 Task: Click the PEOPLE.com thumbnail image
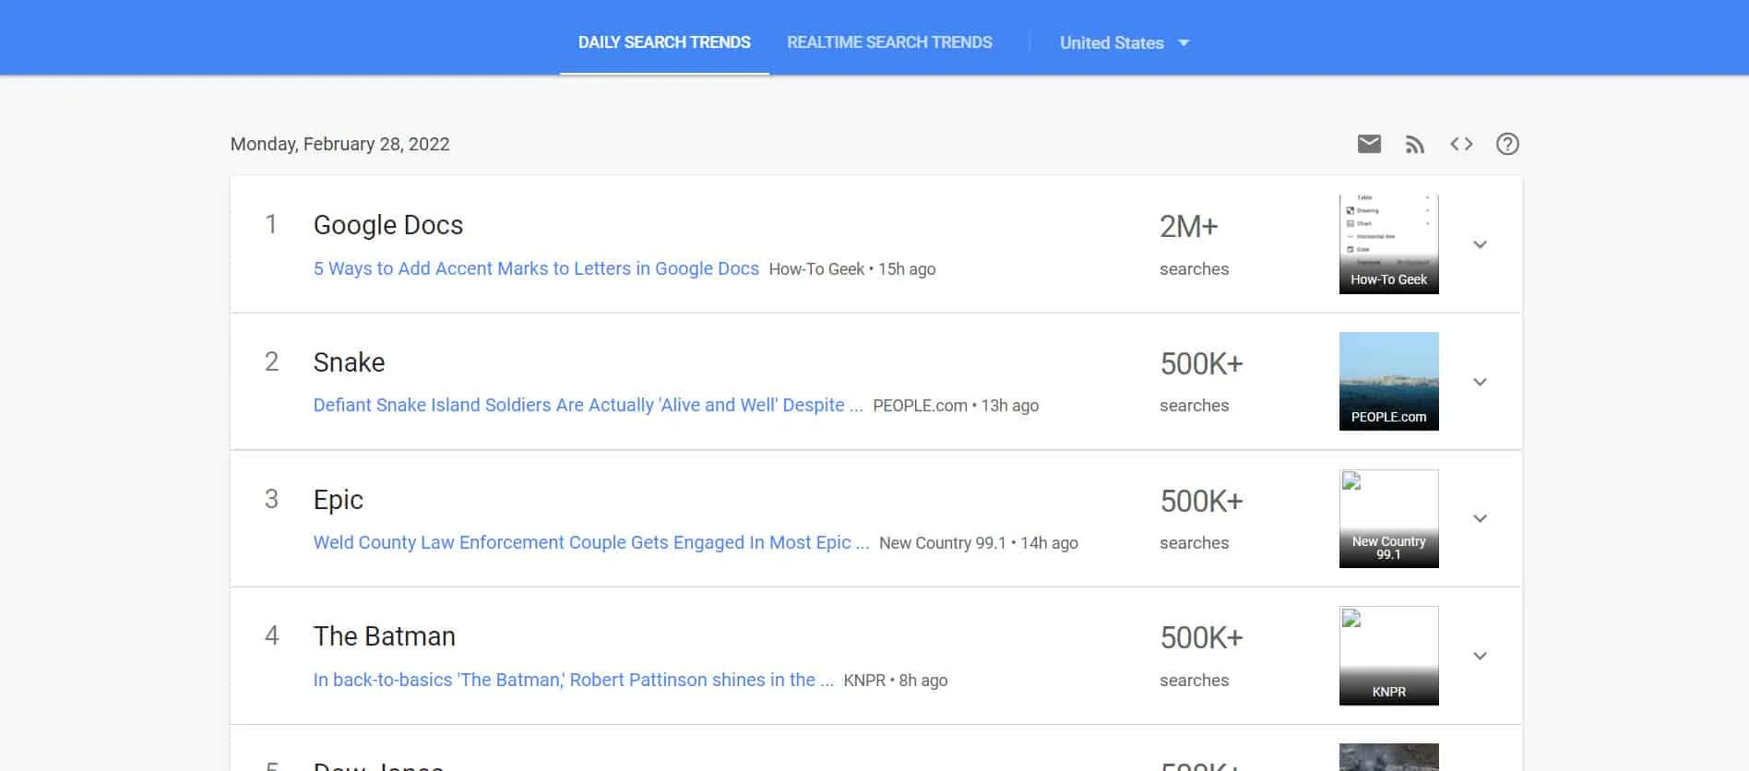pyautogui.click(x=1388, y=381)
